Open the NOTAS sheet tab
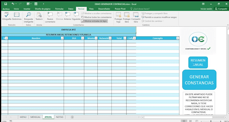The width and height of the screenshot is (229, 122). tap(60, 117)
